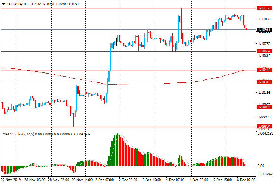Click the 4 Dec 07:00 time label
This screenshot has width=273, height=184.
tap(175, 180)
